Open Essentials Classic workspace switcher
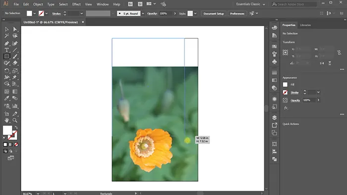347x195 pixels. 250,4
